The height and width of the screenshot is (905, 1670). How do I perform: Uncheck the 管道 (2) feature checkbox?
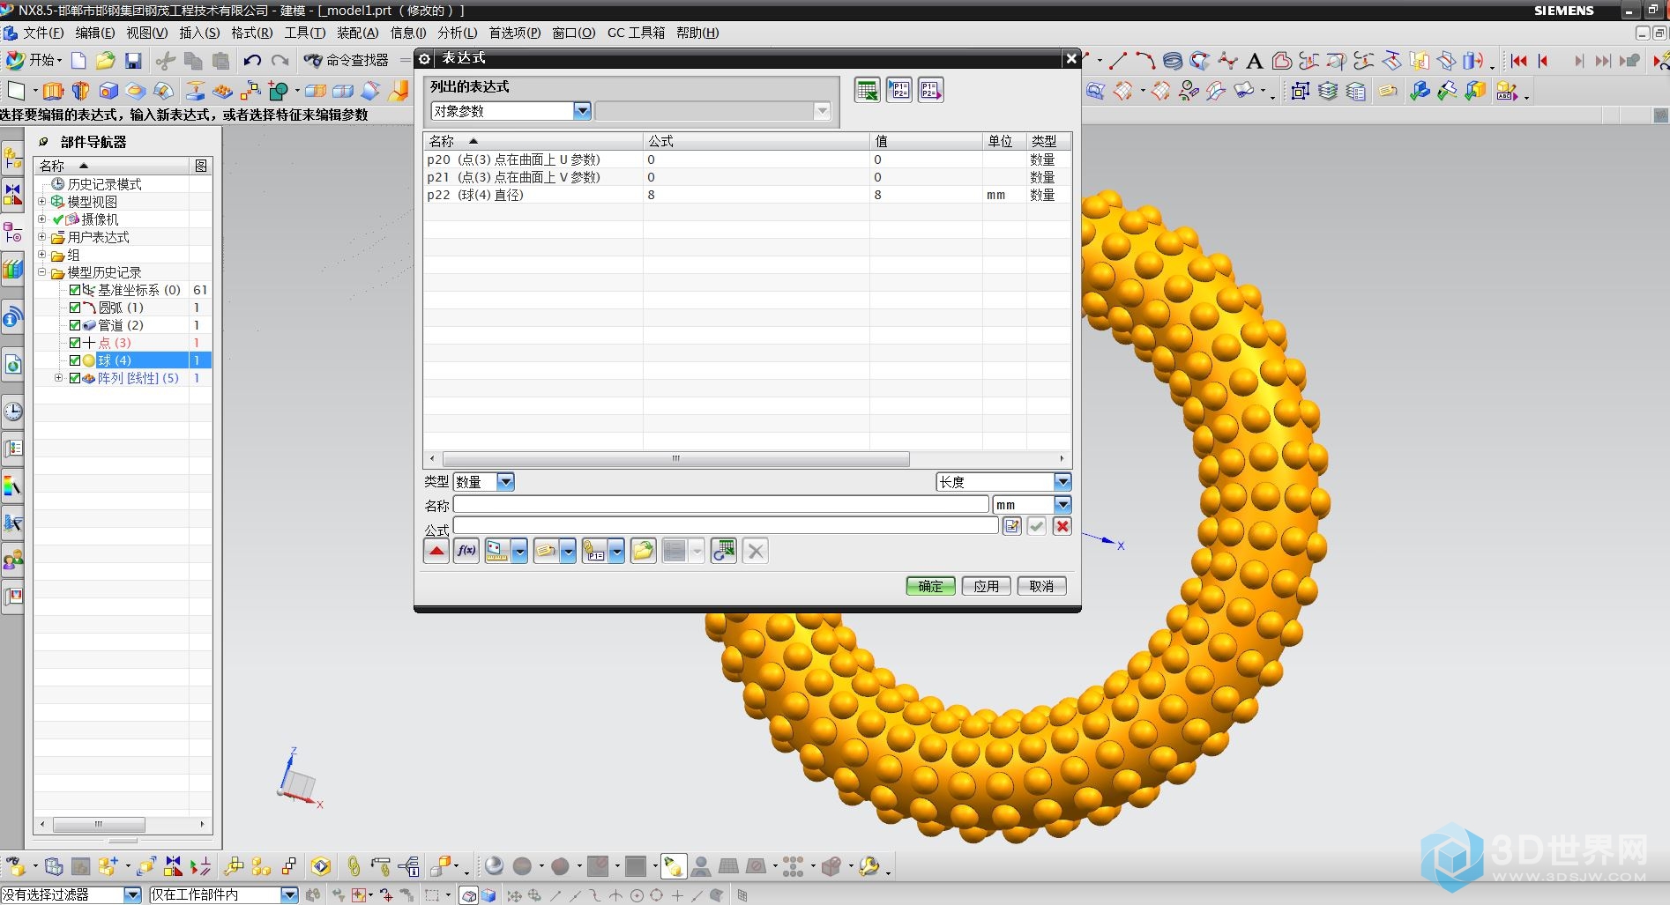[75, 325]
